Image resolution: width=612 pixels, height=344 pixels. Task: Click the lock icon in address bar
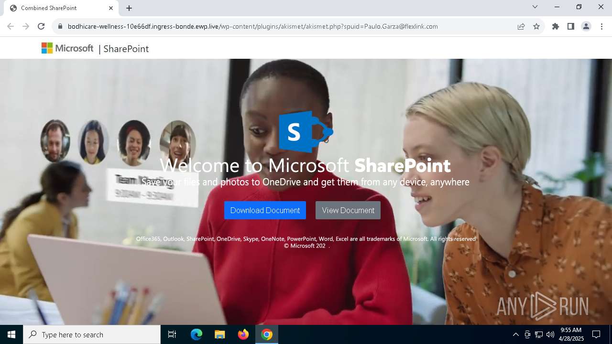pos(60,26)
